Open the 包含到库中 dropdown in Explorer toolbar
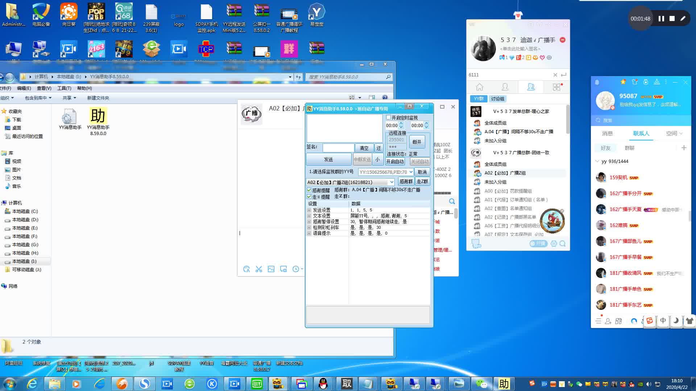The width and height of the screenshot is (696, 391). tap(38, 98)
